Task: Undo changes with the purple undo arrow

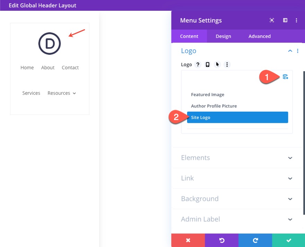Action: [x=221, y=240]
